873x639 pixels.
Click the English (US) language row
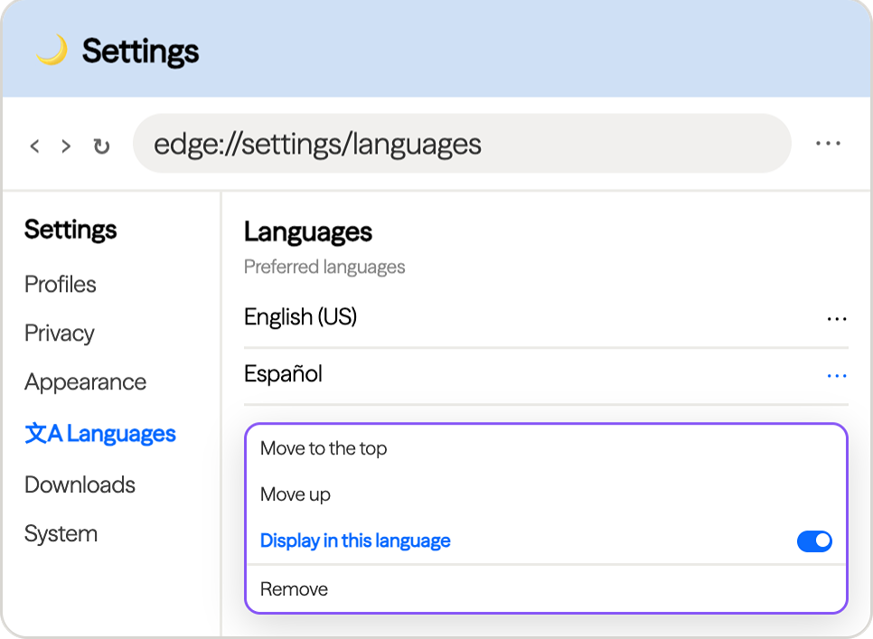coord(546,317)
